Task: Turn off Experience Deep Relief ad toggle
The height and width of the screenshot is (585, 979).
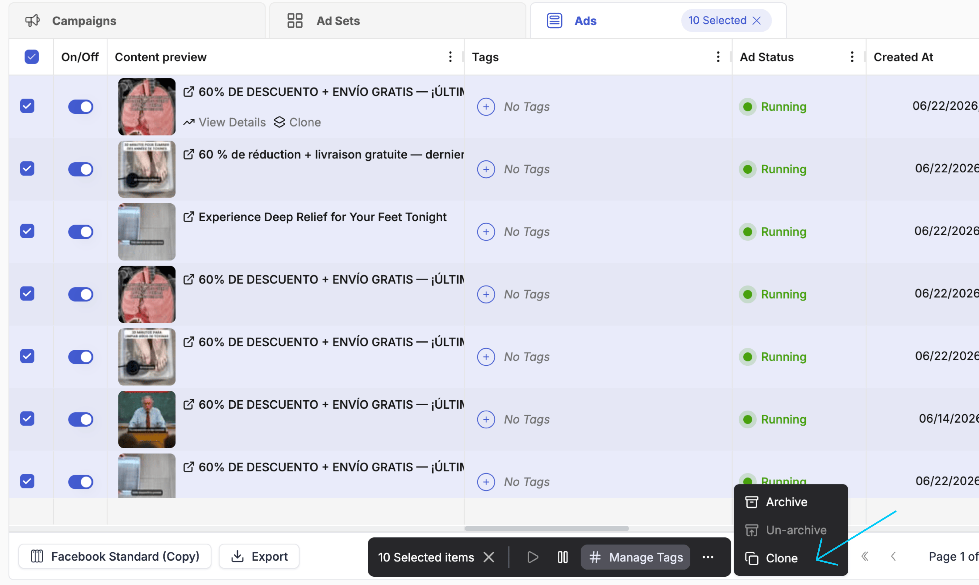Action: 80,232
